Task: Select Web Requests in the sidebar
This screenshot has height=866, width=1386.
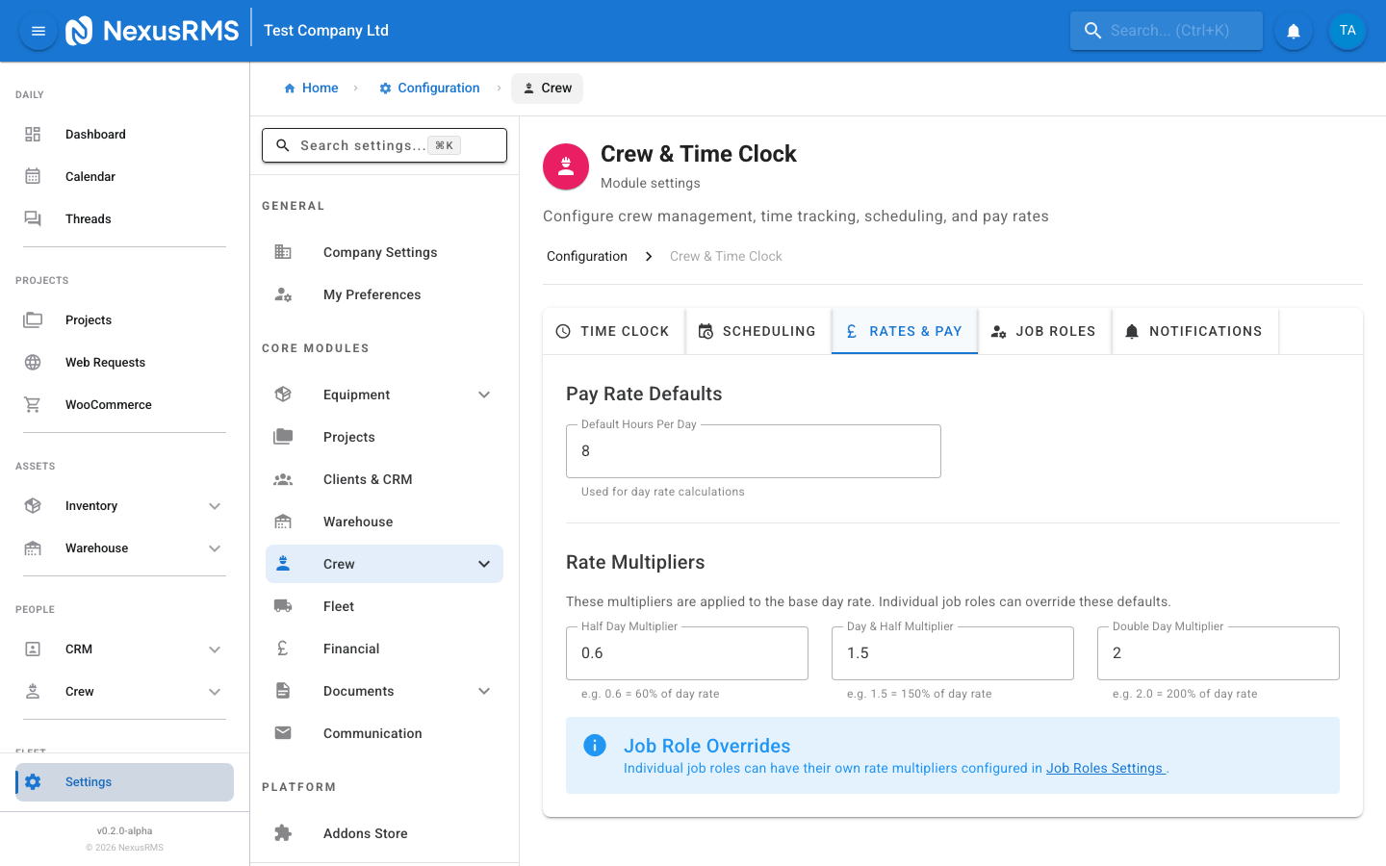Action: tap(103, 362)
